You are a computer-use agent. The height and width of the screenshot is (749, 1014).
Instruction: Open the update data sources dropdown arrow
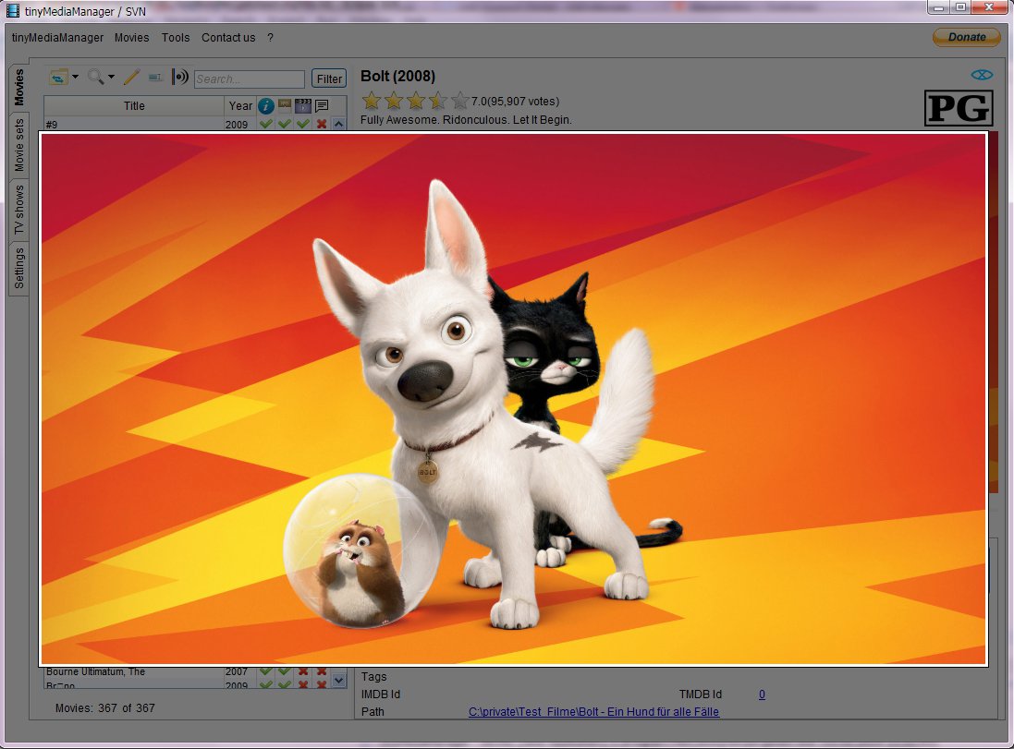pos(76,77)
